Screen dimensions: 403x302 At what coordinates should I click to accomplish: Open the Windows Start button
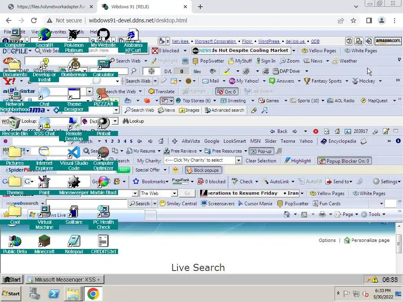(x=11, y=293)
